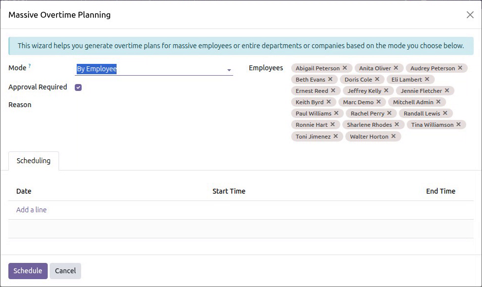The height and width of the screenshot is (287, 482).
Task: Remove Eli Lambert tag with its X
Action: (427, 79)
